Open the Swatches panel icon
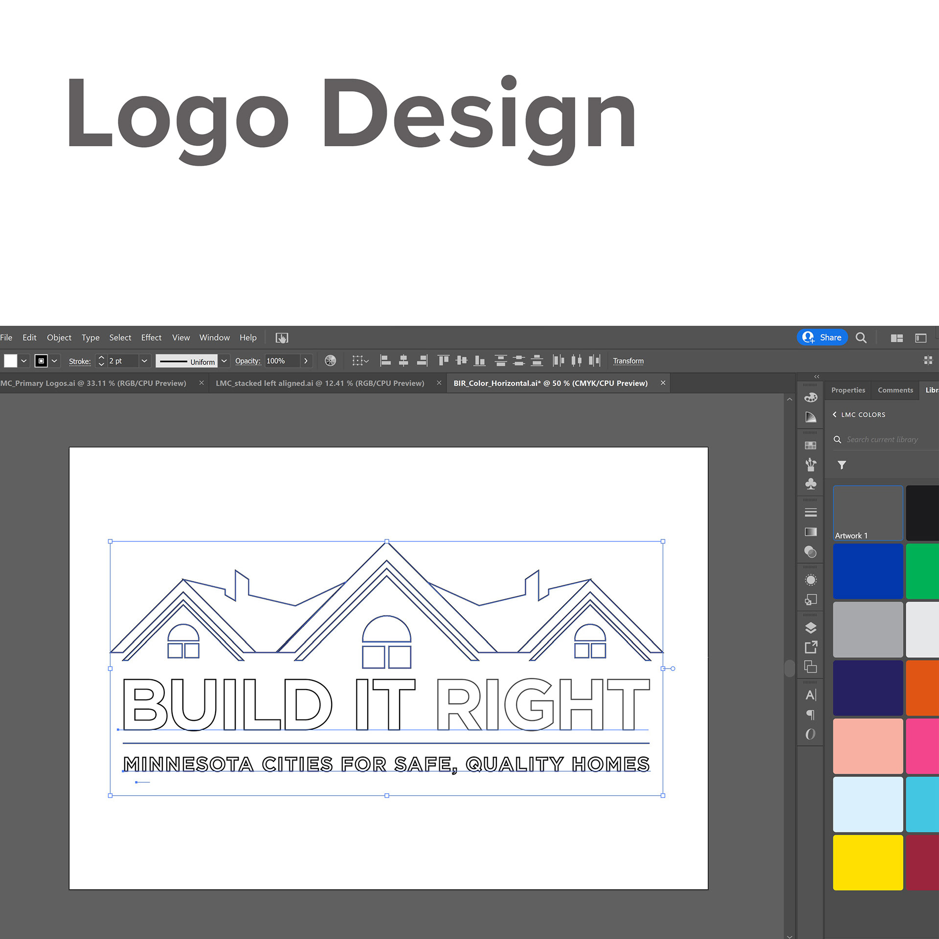This screenshot has width=939, height=939. pos(810,446)
